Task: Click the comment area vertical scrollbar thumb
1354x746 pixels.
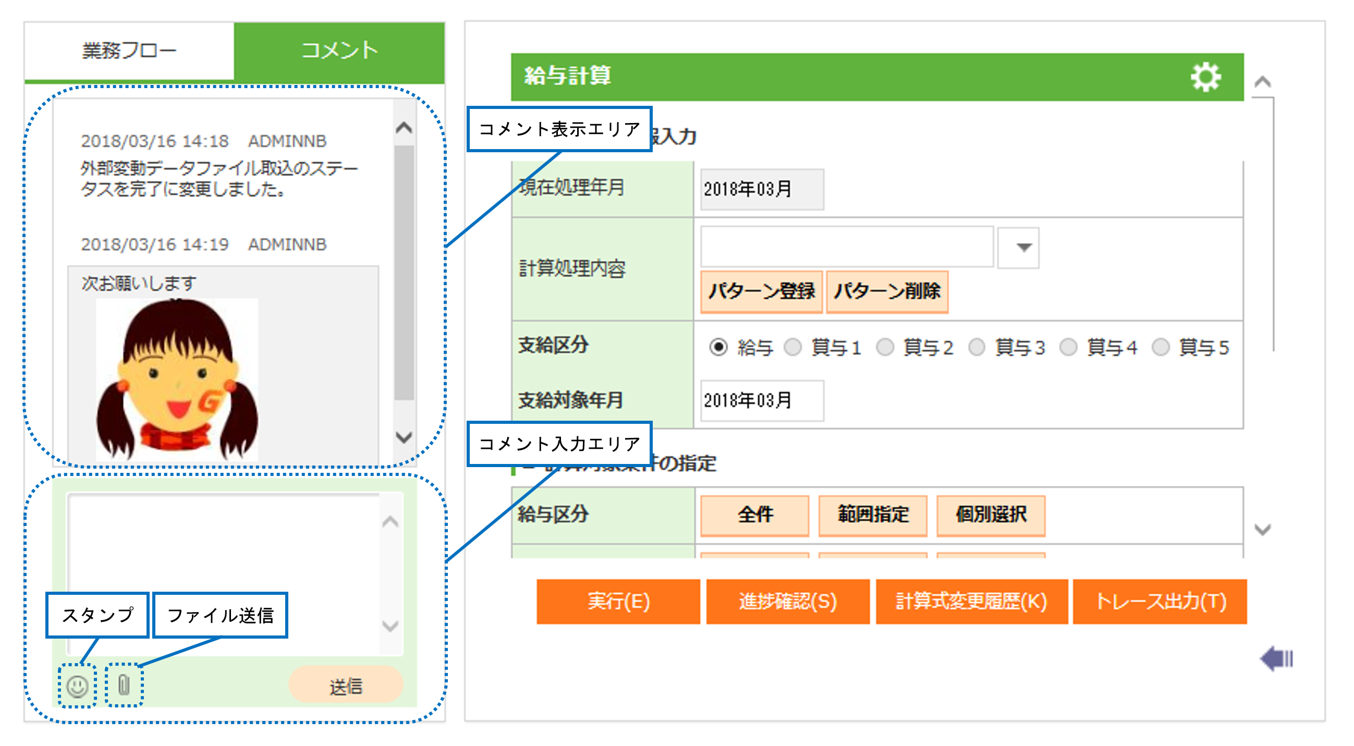Action: pyautogui.click(x=404, y=273)
